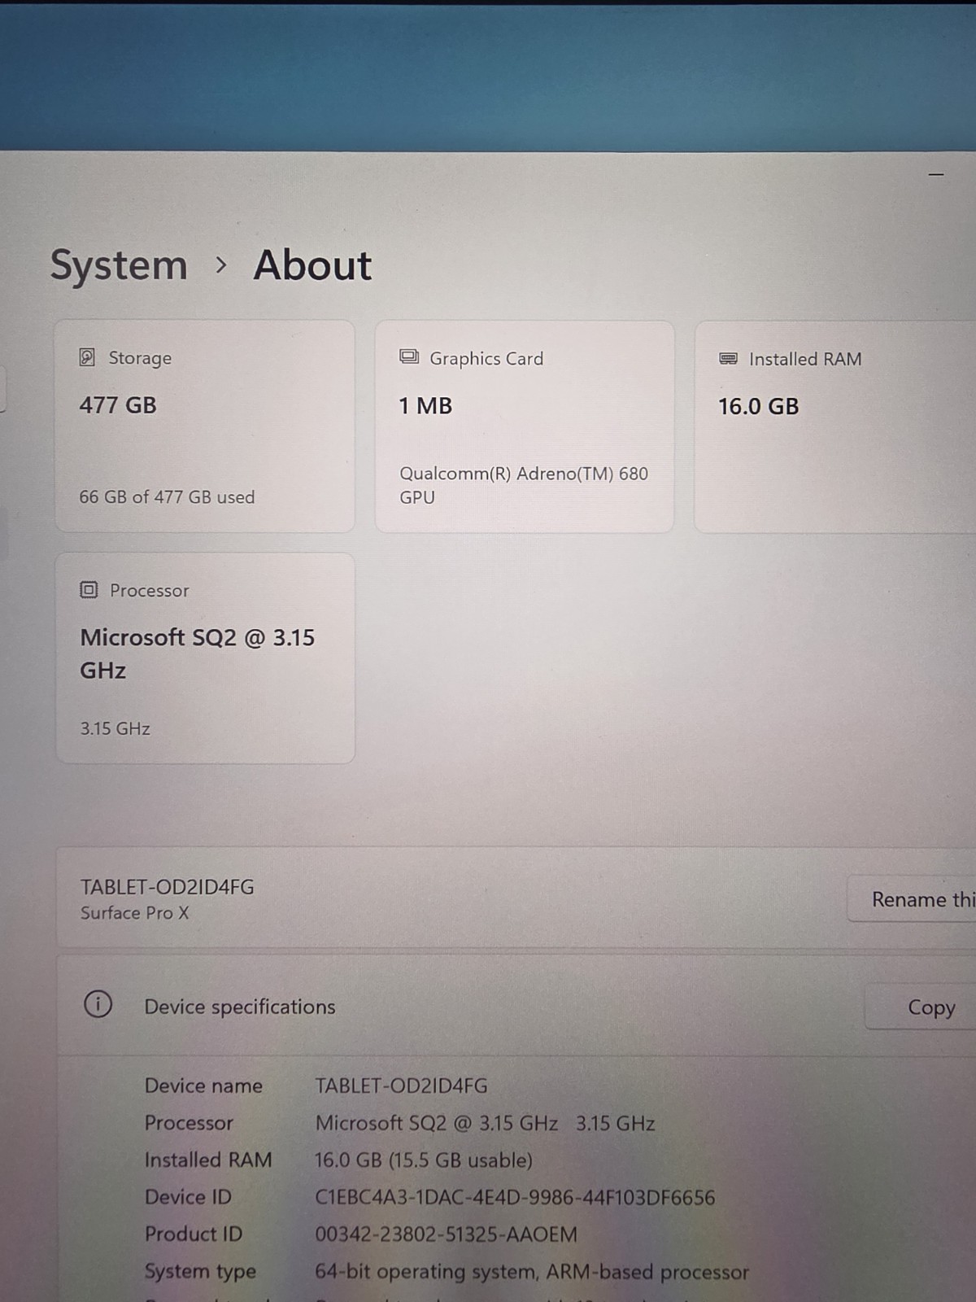Click the Surface Pro X model text
Screen dimensions: 976x1302
click(x=135, y=913)
